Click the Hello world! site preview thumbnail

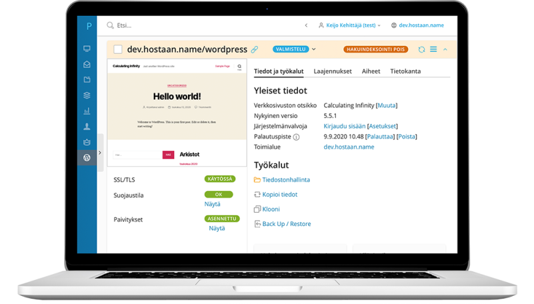[x=177, y=113]
